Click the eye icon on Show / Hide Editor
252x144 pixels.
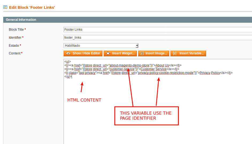(68, 53)
